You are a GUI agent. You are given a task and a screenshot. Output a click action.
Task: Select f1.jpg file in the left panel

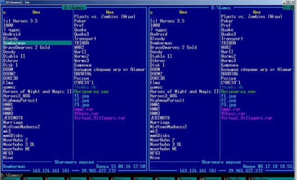tap(82, 96)
